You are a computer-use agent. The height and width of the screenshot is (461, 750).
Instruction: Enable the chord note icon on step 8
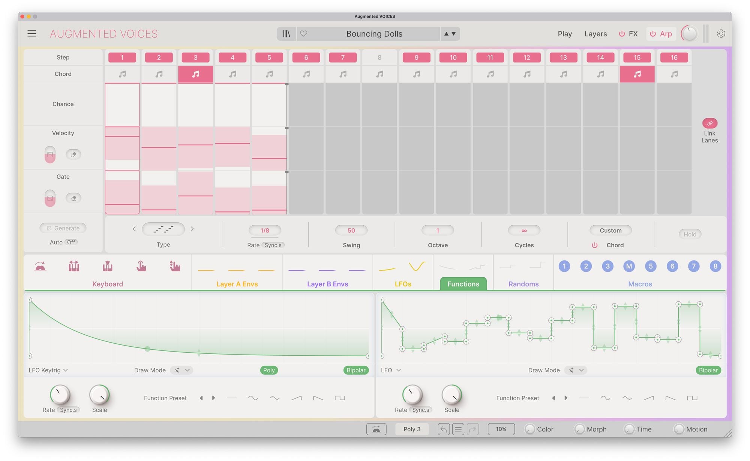click(x=379, y=74)
